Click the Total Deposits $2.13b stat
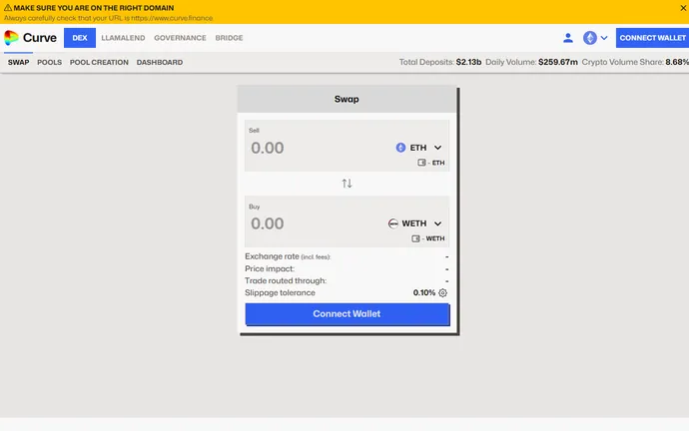The width and height of the screenshot is (689, 431). click(x=440, y=62)
